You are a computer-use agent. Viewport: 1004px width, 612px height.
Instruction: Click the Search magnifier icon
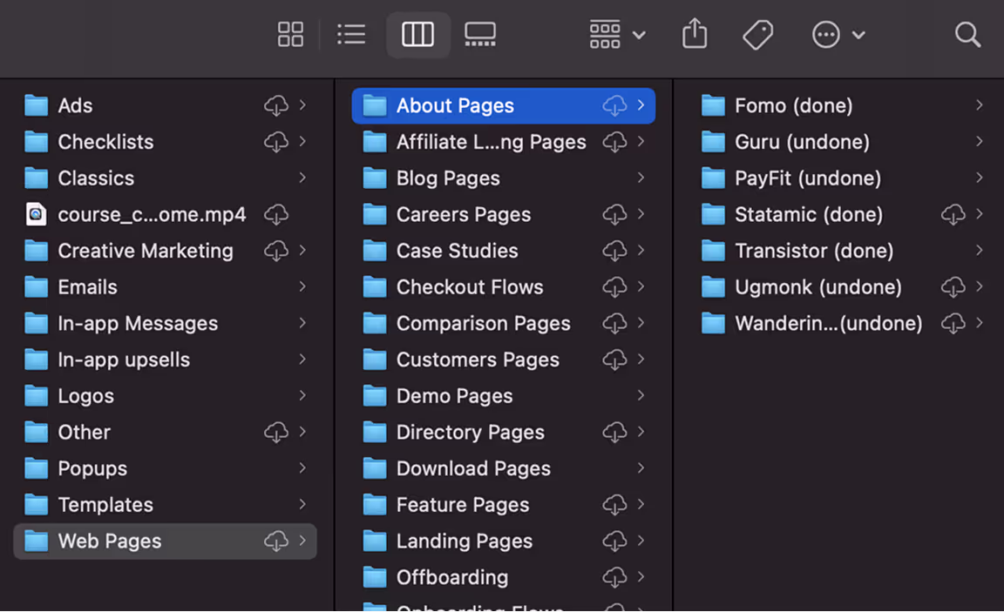click(x=967, y=35)
